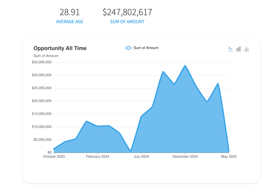Select the October 2023 starting data point

point(54,149)
